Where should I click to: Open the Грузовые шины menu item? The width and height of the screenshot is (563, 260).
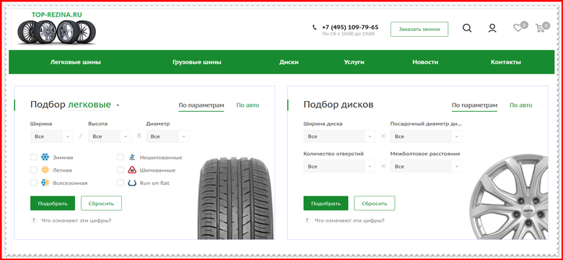pyautogui.click(x=197, y=62)
